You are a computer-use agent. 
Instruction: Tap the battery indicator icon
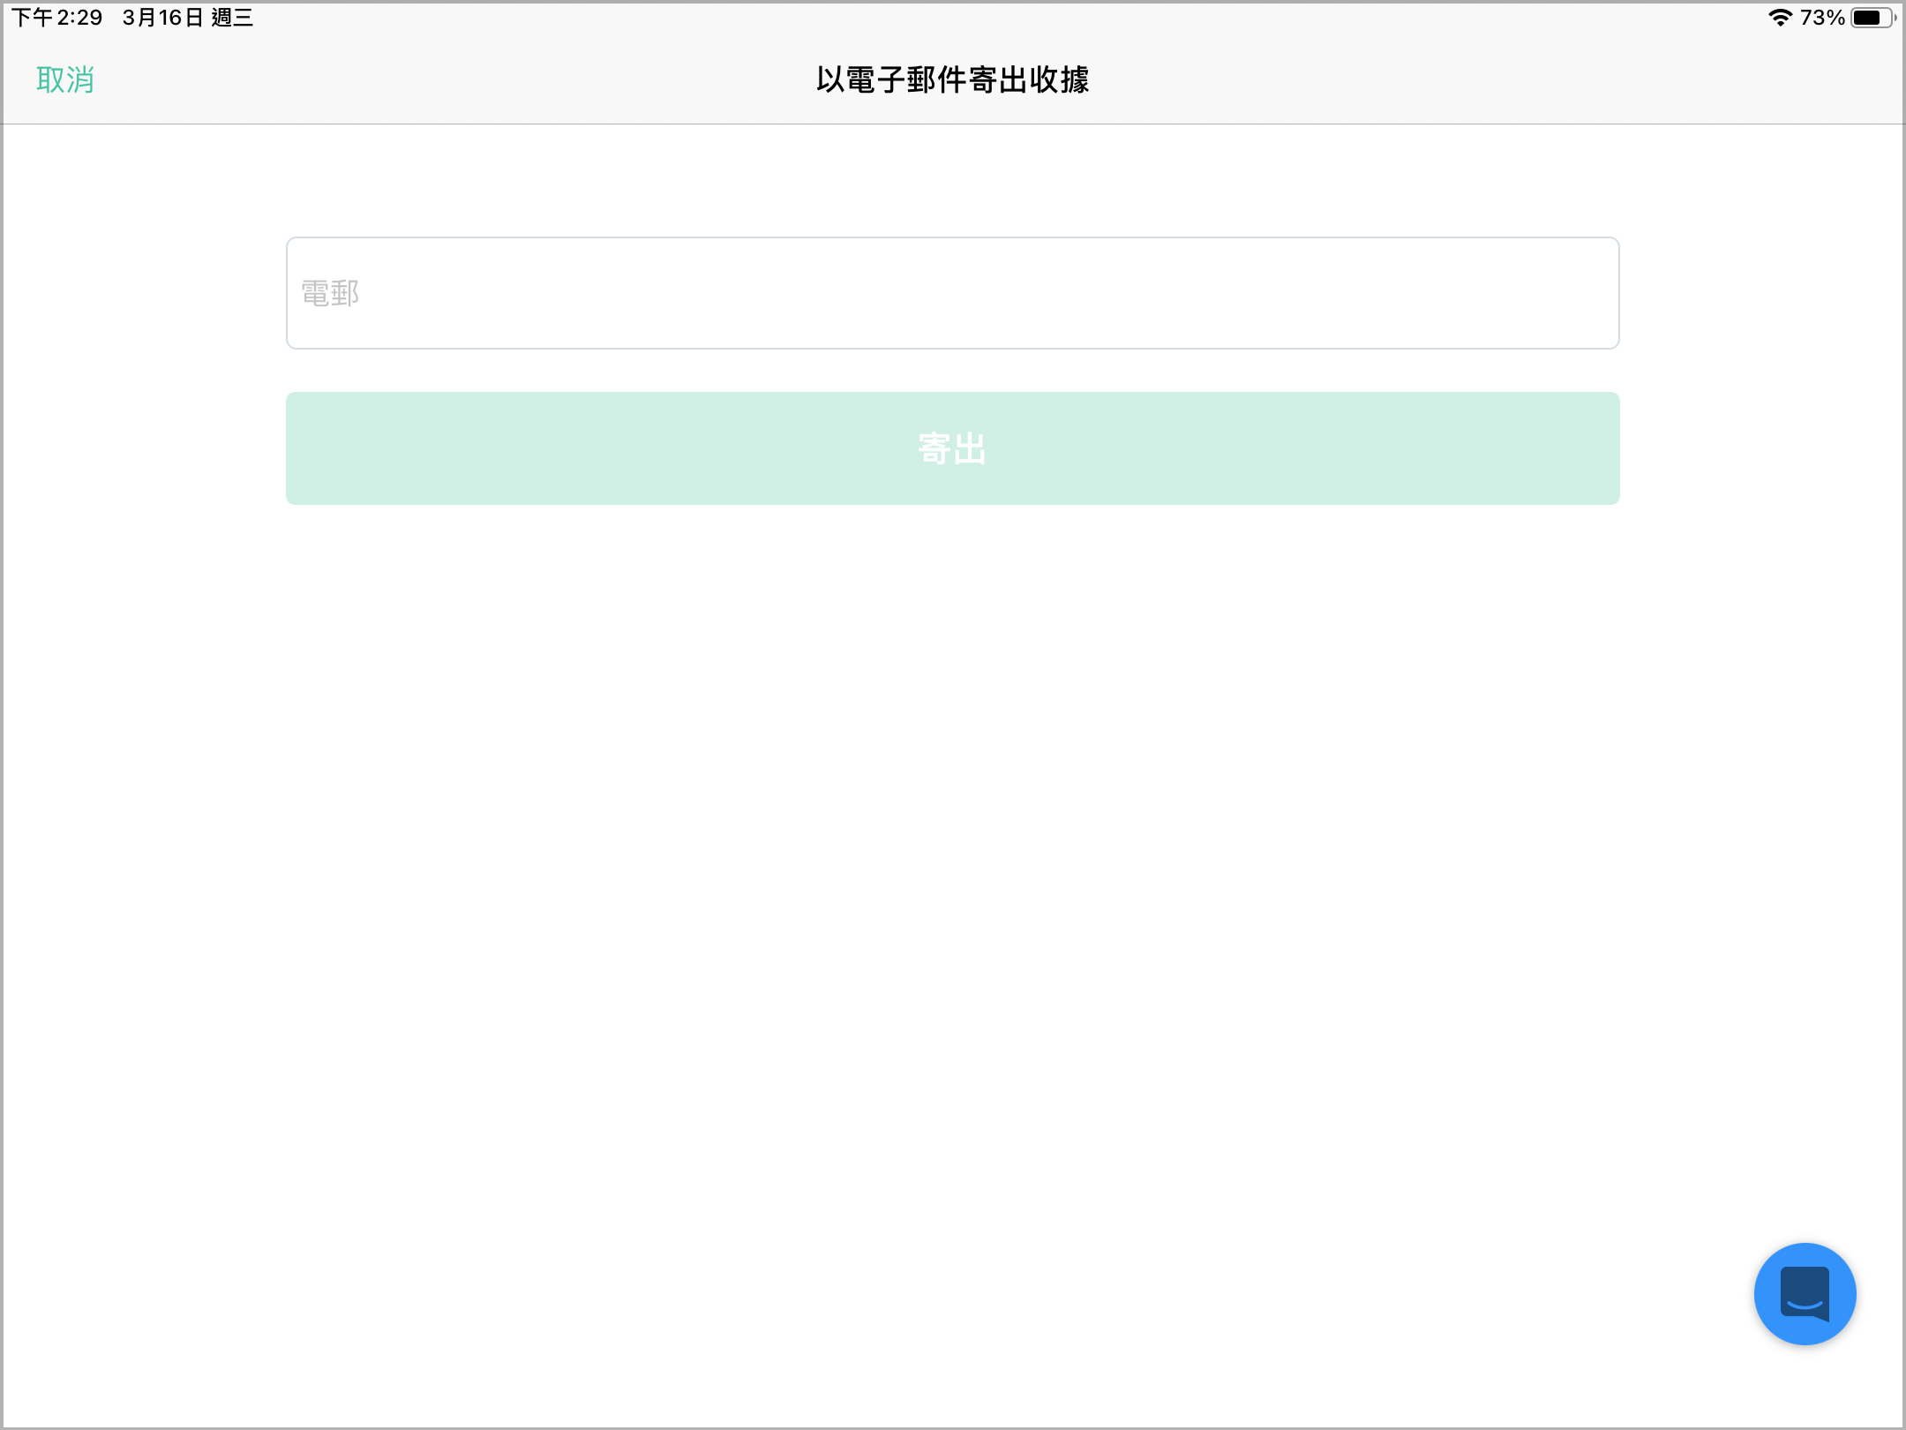1873,18
